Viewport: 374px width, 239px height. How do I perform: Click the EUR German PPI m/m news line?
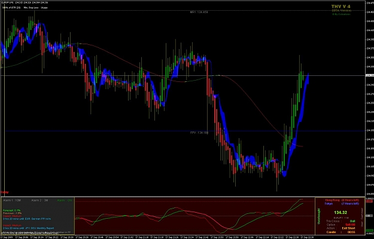(x=27, y=219)
